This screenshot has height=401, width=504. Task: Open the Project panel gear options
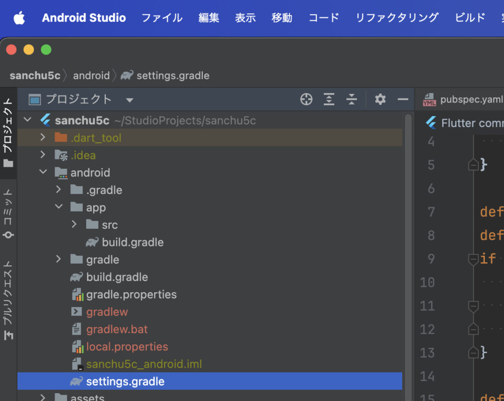click(380, 99)
